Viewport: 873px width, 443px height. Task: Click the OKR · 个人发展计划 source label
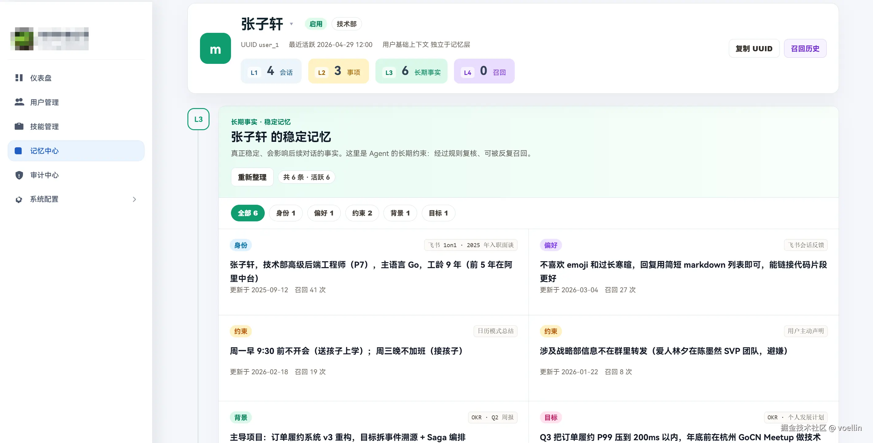coord(795,417)
